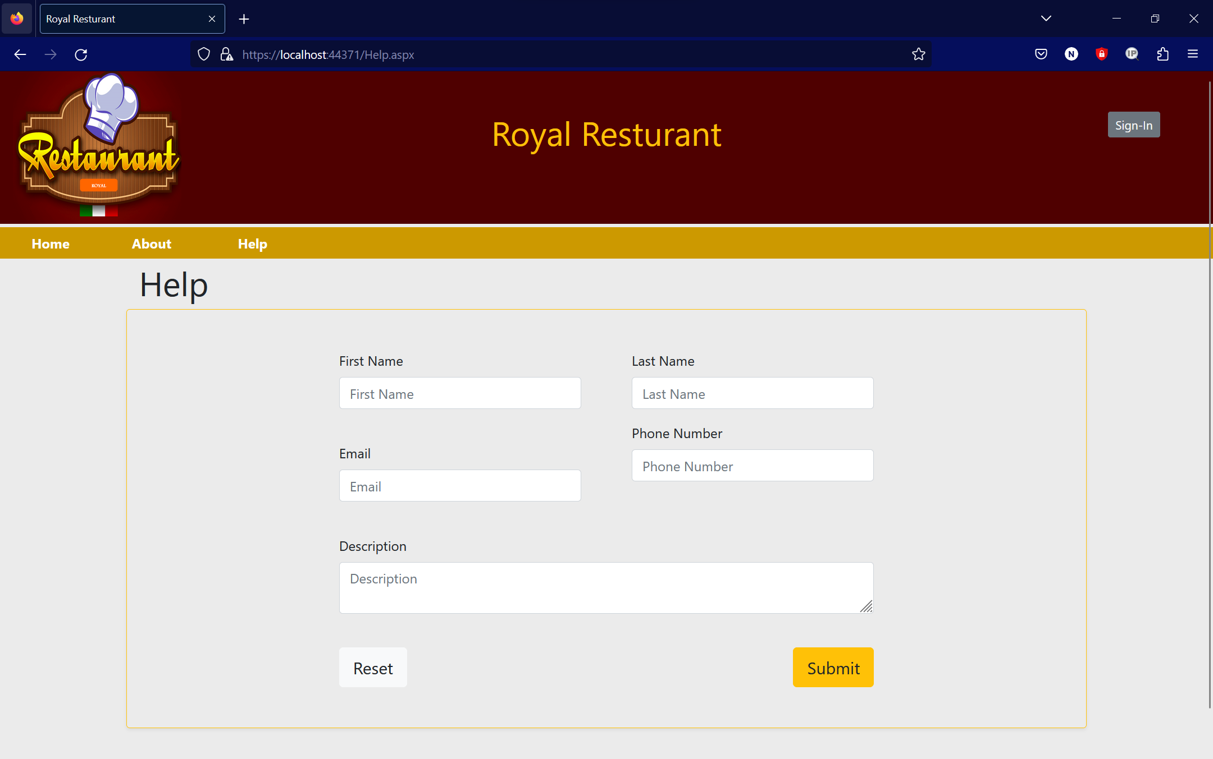Reset the help form
This screenshot has height=759, width=1213.
[x=372, y=668]
